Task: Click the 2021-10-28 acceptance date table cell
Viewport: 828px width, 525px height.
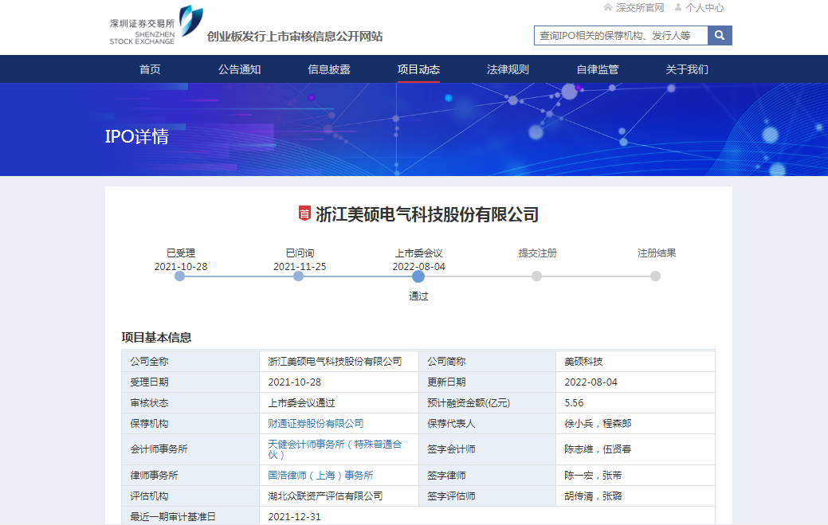Action: tap(339, 382)
